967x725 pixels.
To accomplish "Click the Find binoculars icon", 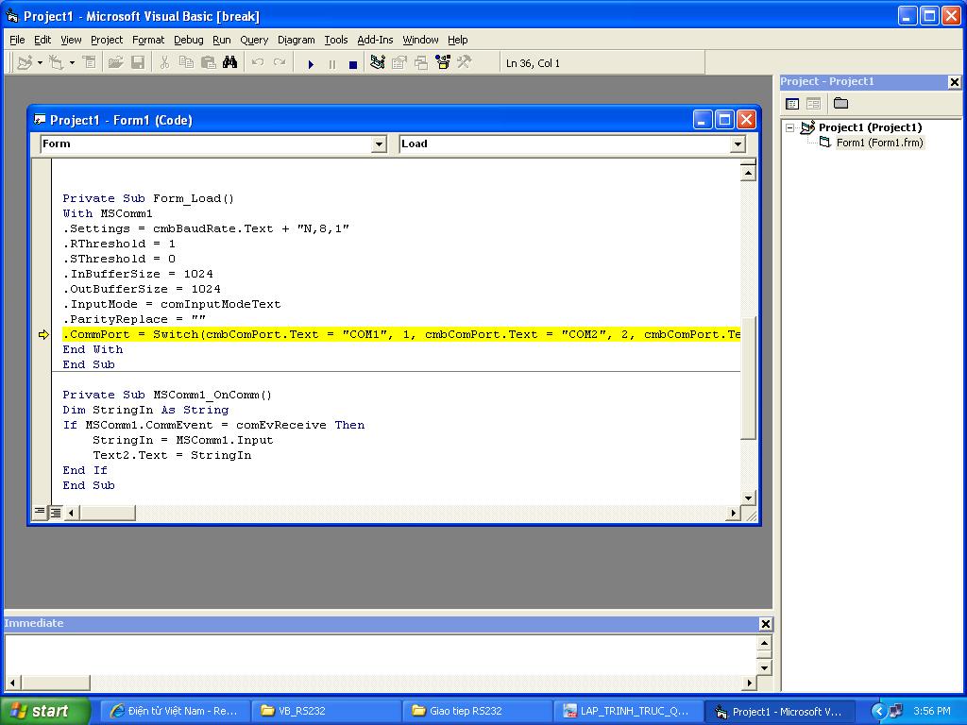I will pyautogui.click(x=230, y=62).
